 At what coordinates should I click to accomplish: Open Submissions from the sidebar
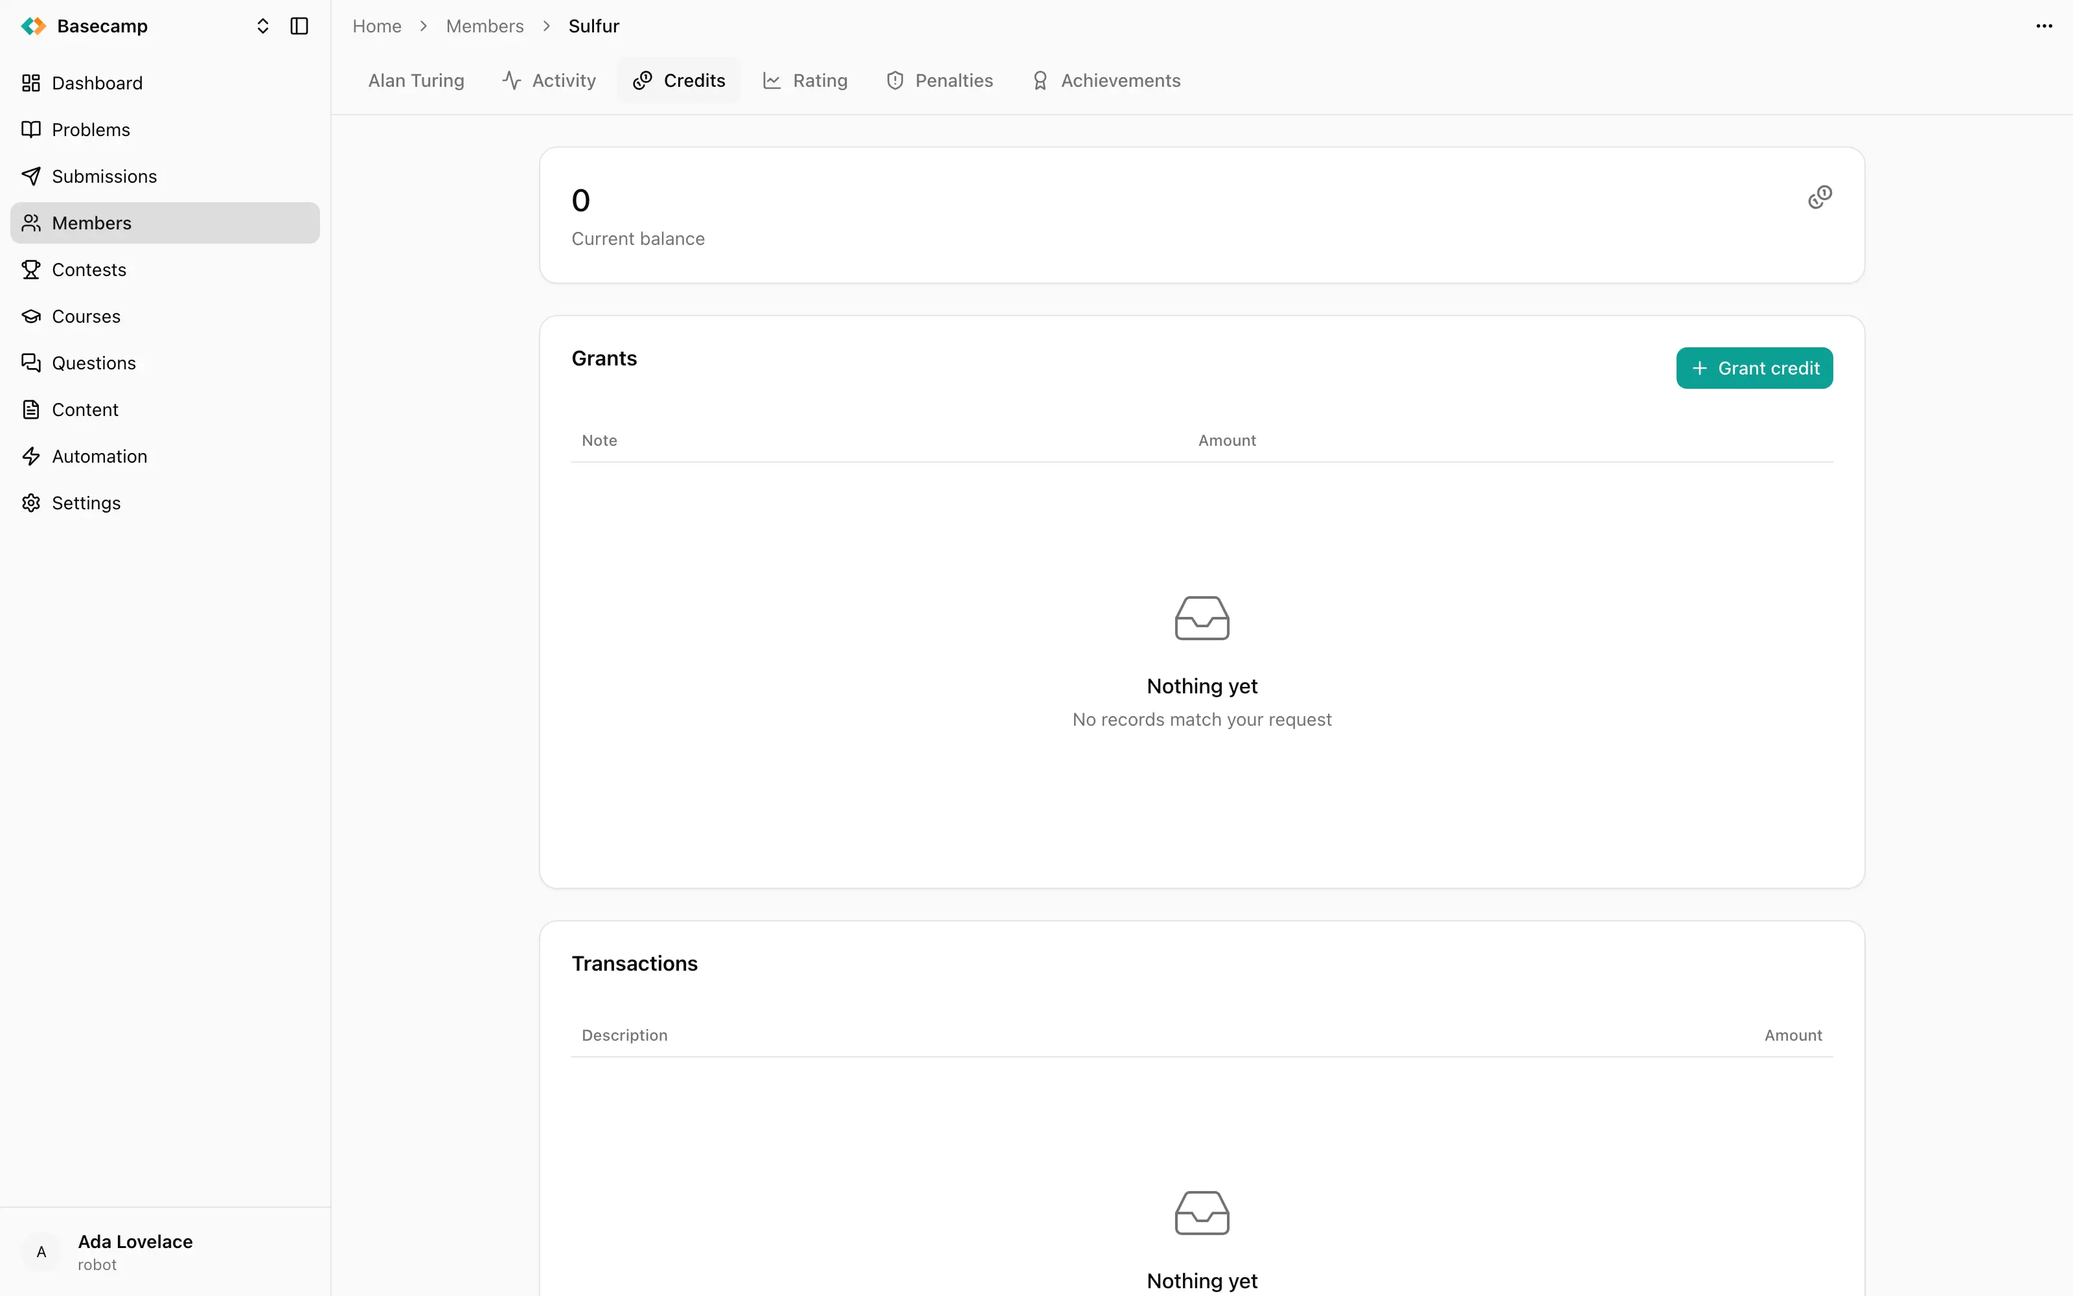point(165,176)
